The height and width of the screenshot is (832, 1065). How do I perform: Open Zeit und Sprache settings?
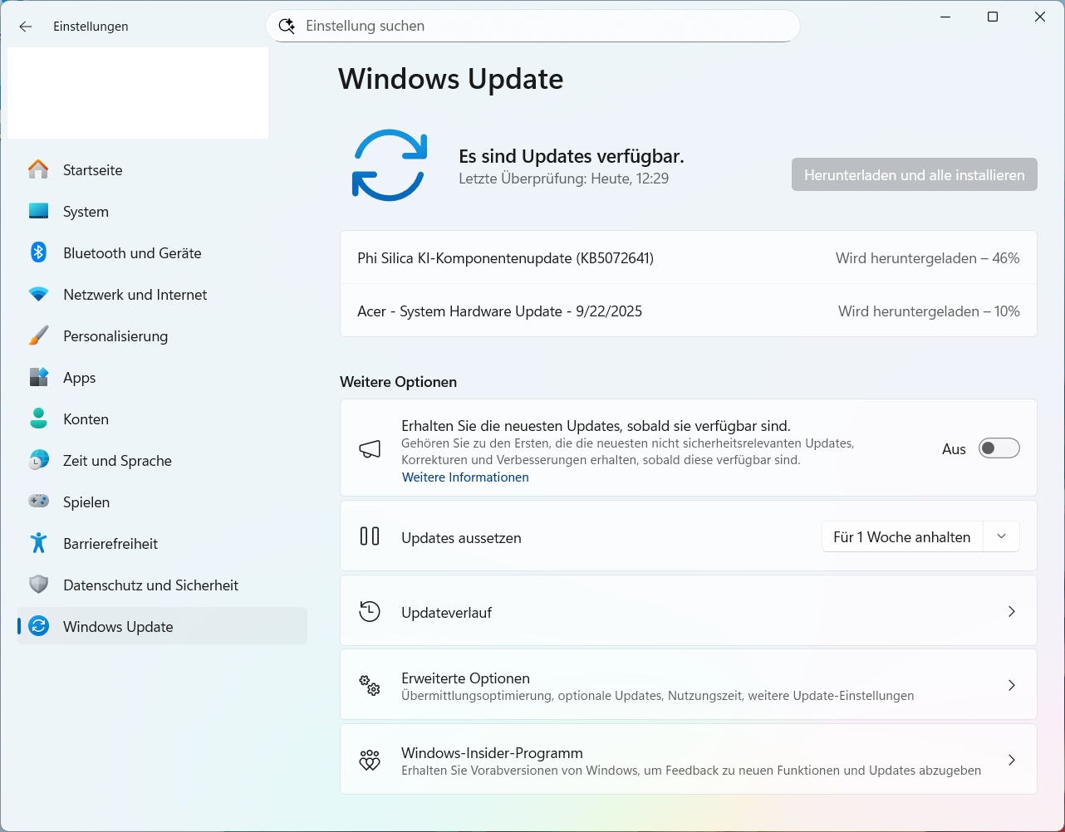pos(162,460)
